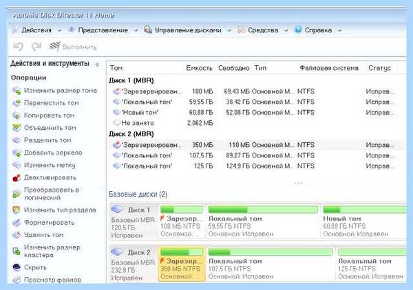Click the Свободно column header
The image size is (413, 290).
pyautogui.click(x=234, y=68)
